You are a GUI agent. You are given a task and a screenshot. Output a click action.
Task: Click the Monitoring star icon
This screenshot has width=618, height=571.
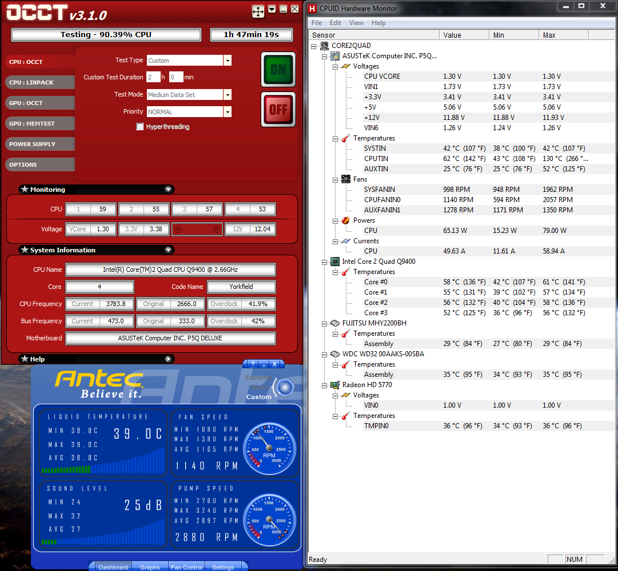25,189
